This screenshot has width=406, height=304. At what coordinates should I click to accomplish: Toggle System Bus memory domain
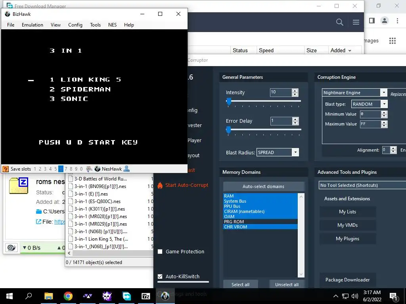260,201
